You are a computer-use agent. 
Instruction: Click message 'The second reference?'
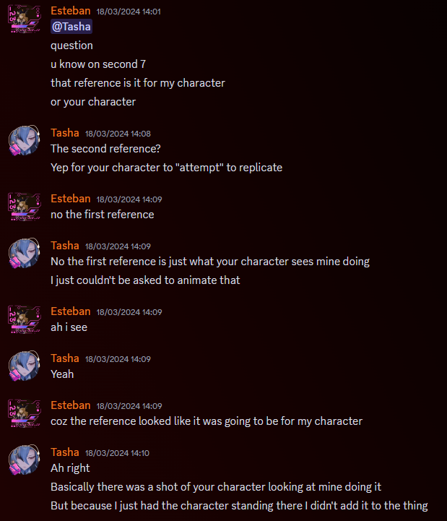(105, 149)
